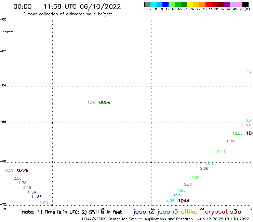Click the blue 11.83 wave height value
The width and height of the screenshot is (253, 222).
(x=37, y=197)
